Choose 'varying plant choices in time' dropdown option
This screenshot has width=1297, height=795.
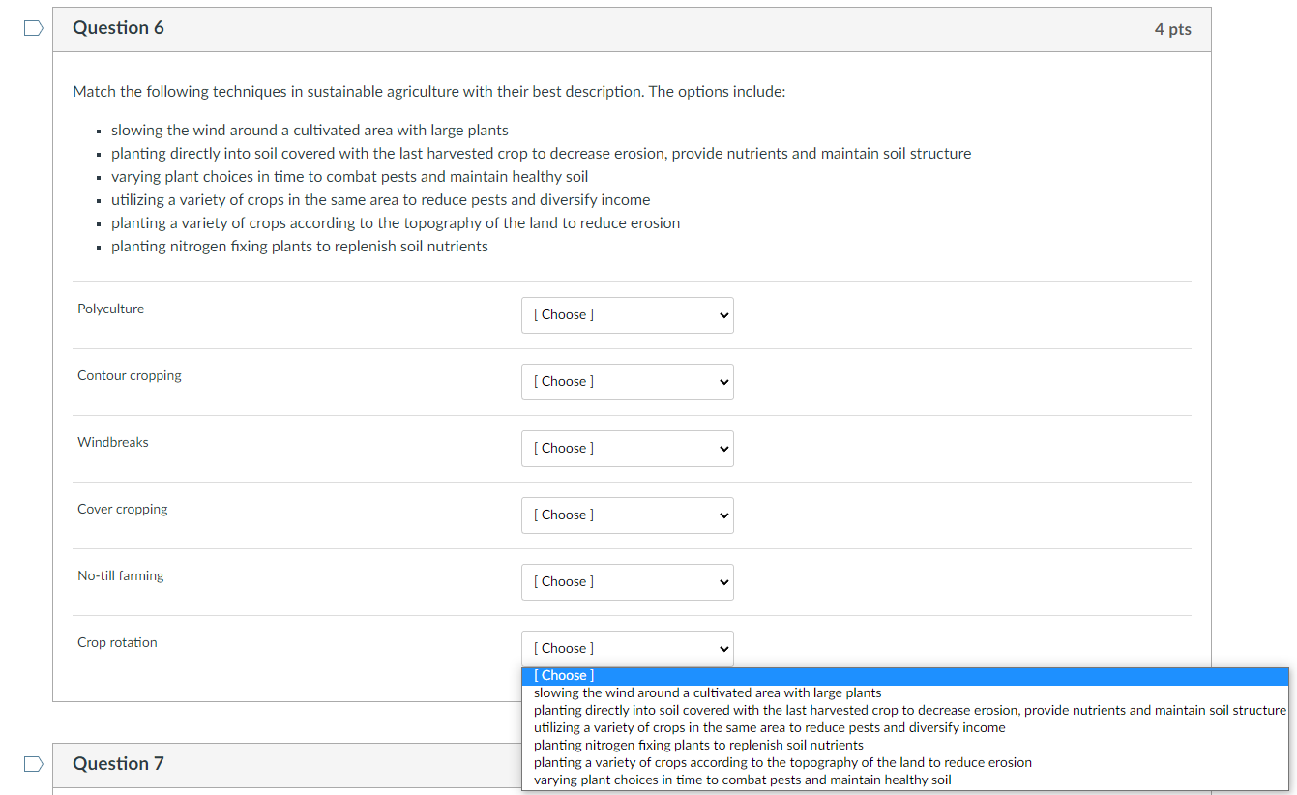pos(905,780)
